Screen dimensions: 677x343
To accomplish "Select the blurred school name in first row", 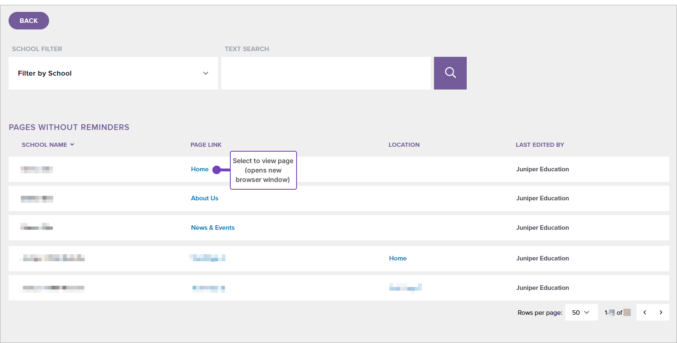I will coord(36,169).
